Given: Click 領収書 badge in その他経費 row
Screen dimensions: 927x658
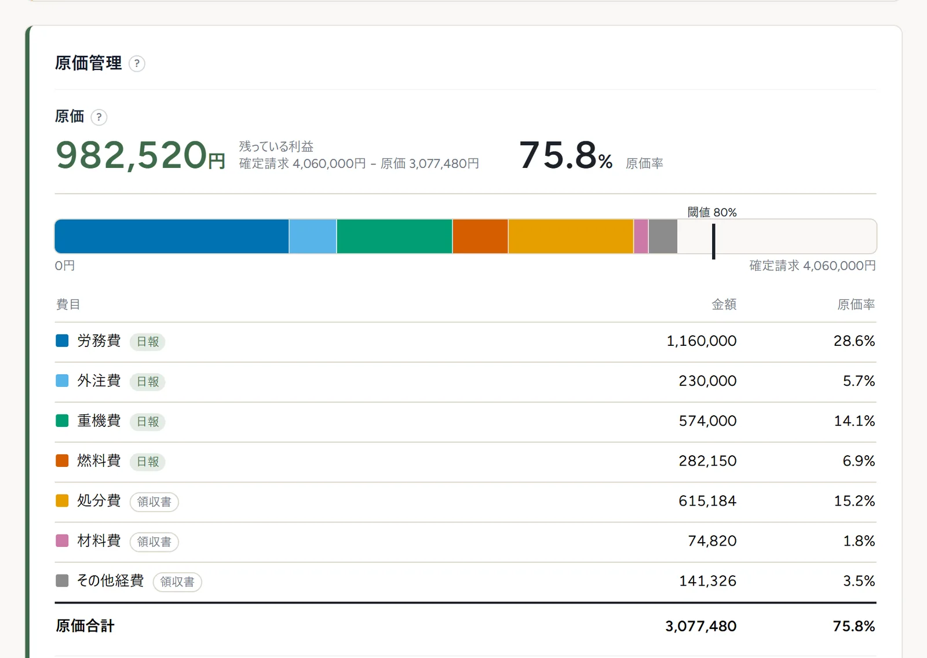Looking at the screenshot, I should [x=177, y=582].
